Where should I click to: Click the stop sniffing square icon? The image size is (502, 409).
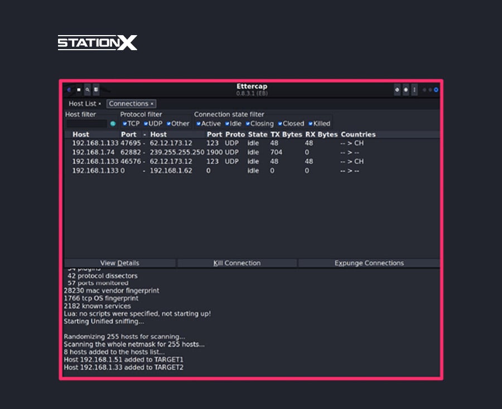click(x=79, y=89)
